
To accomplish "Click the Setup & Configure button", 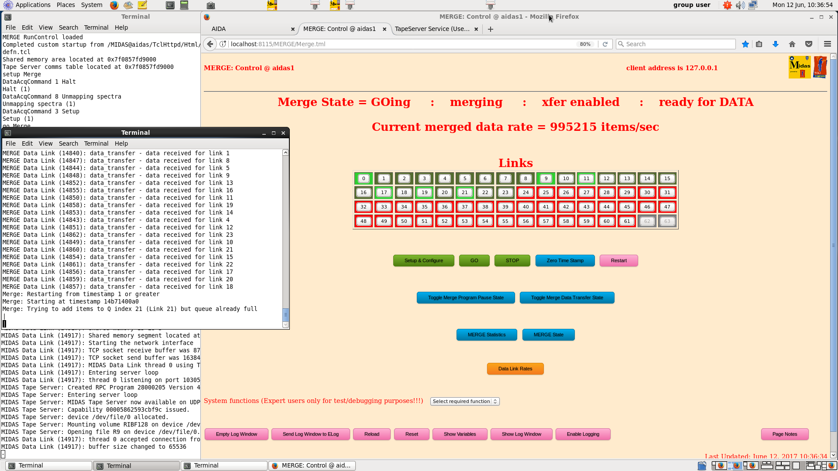I will tap(423, 260).
